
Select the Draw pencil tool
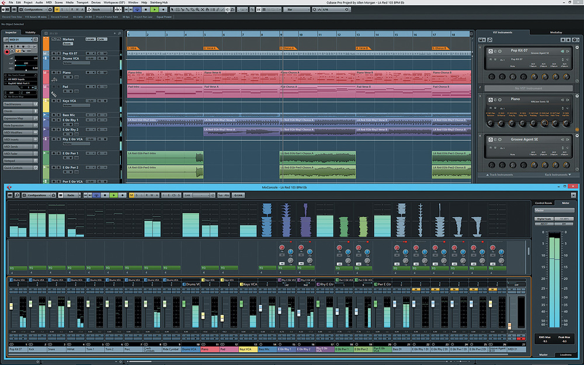point(217,9)
